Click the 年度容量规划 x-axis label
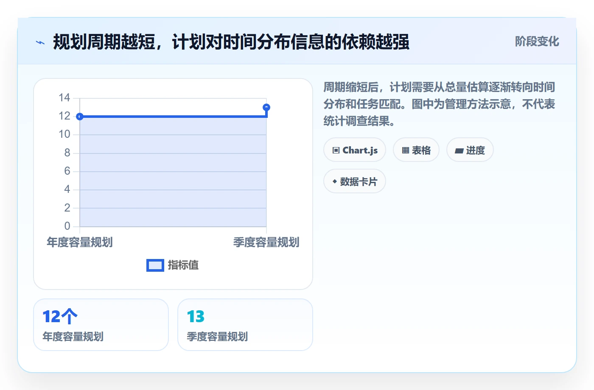594x390 pixels. [x=80, y=242]
